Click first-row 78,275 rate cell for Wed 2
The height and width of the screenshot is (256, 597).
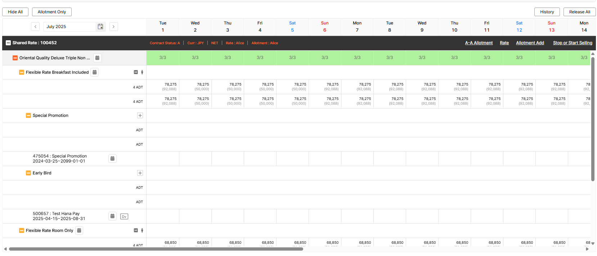(x=195, y=87)
